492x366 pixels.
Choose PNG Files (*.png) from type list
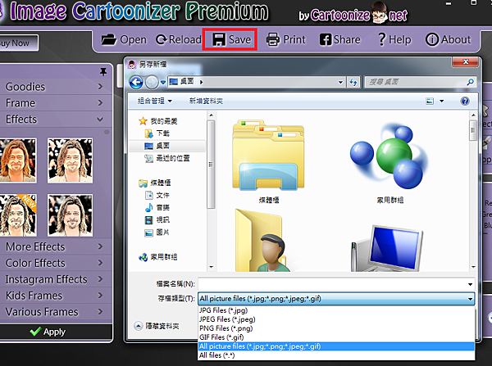pos(336,328)
